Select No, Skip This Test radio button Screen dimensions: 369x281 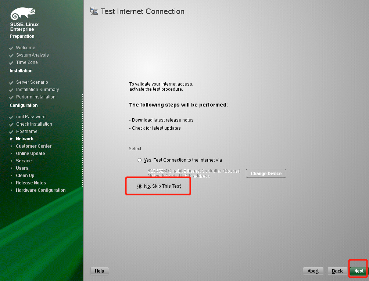coord(140,186)
